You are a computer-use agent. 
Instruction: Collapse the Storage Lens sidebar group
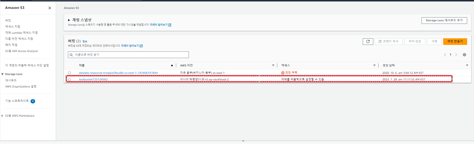pyautogui.click(x=3, y=74)
